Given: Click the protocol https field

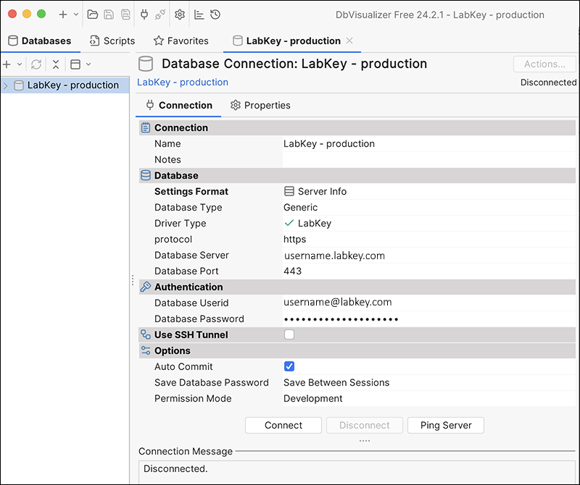Looking at the screenshot, I should 428,239.
